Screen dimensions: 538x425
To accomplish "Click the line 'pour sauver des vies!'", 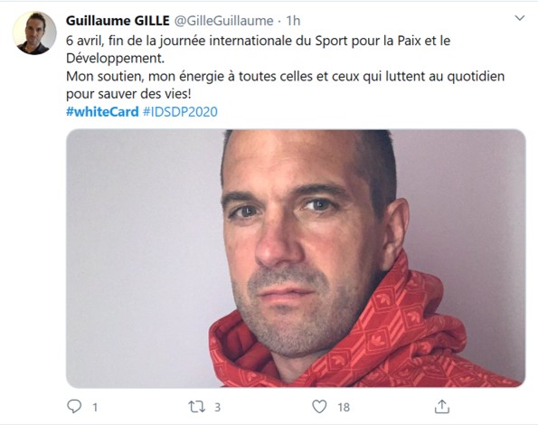I will click(128, 94).
